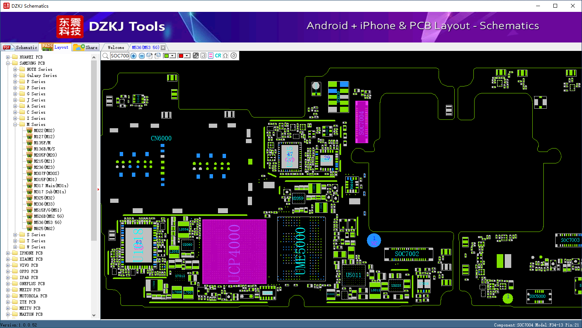The image size is (582, 328).
Task: Open the red color dropdown arrow
Action: pyautogui.click(x=187, y=56)
